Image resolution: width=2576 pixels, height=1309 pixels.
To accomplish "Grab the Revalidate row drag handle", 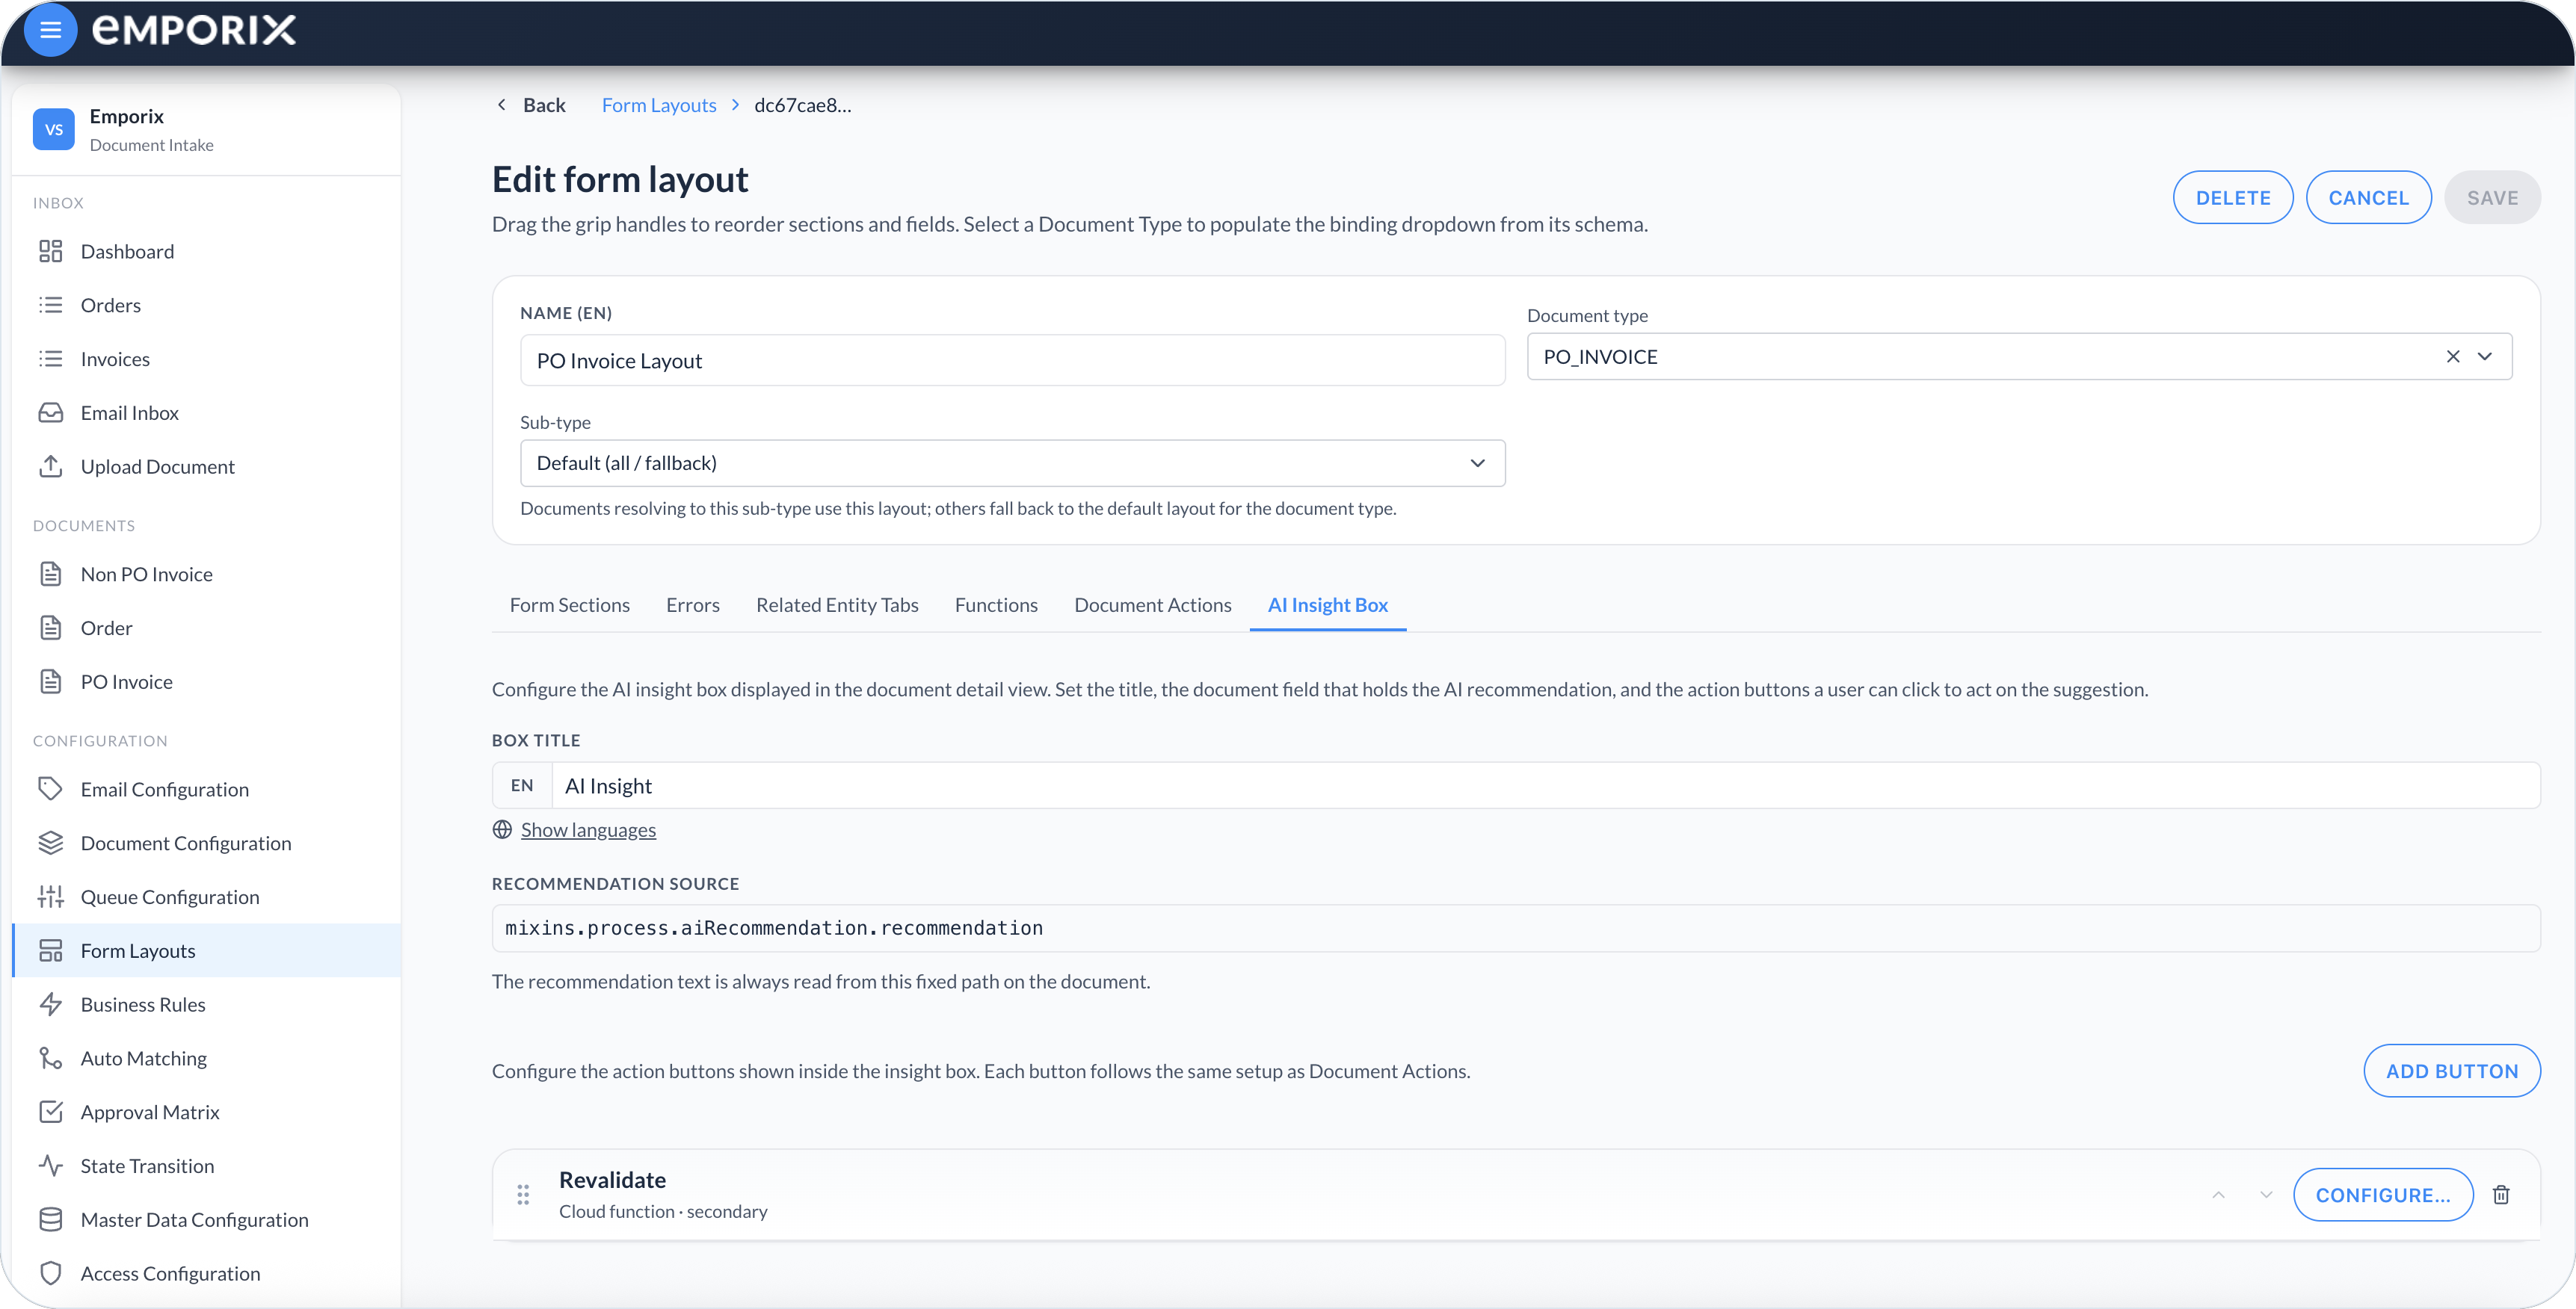I will coord(523,1195).
